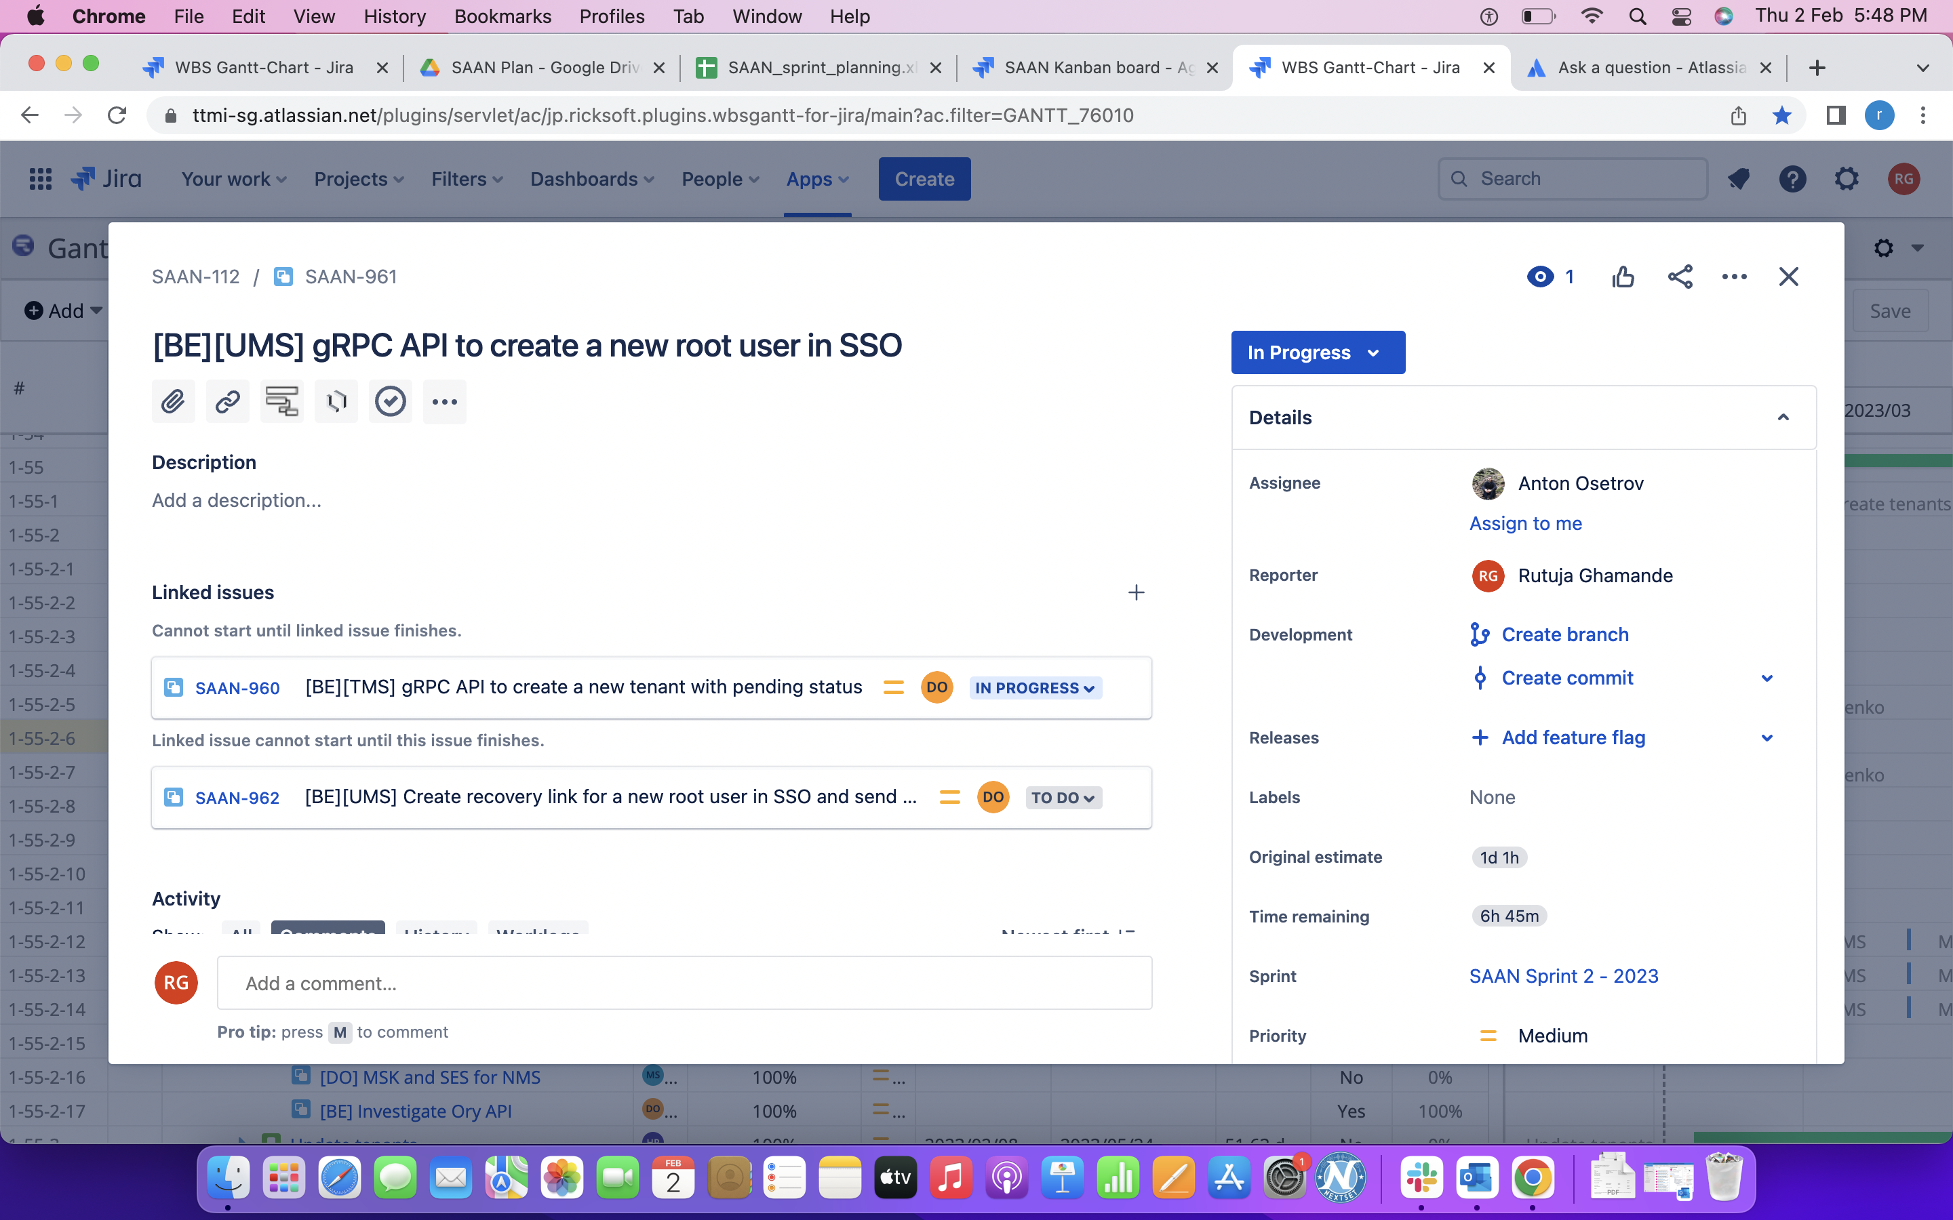Open a new Chrome tab
The image size is (1953, 1220).
(x=1817, y=68)
